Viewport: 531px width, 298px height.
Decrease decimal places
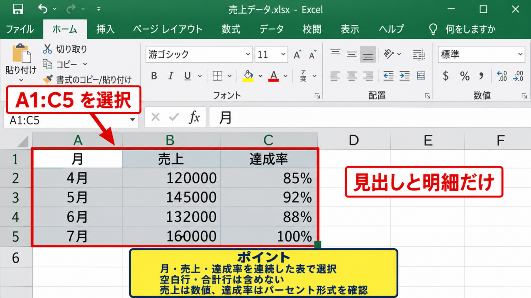[518, 76]
